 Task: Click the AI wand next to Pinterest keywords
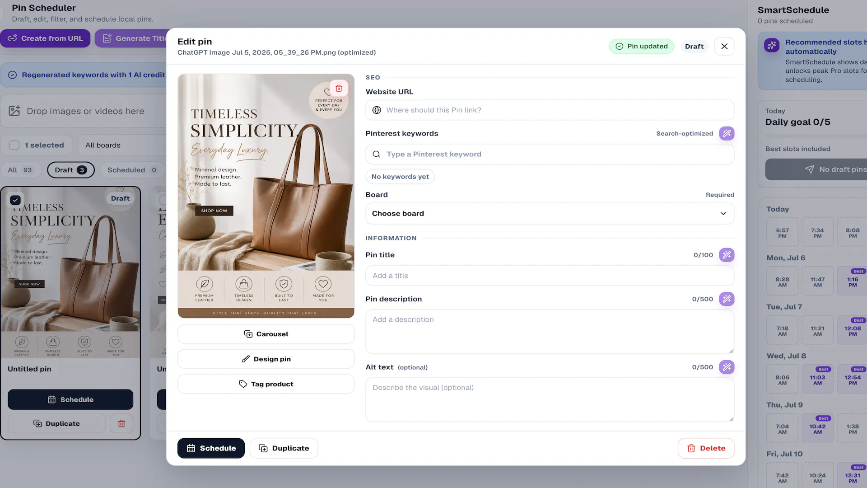pos(727,133)
